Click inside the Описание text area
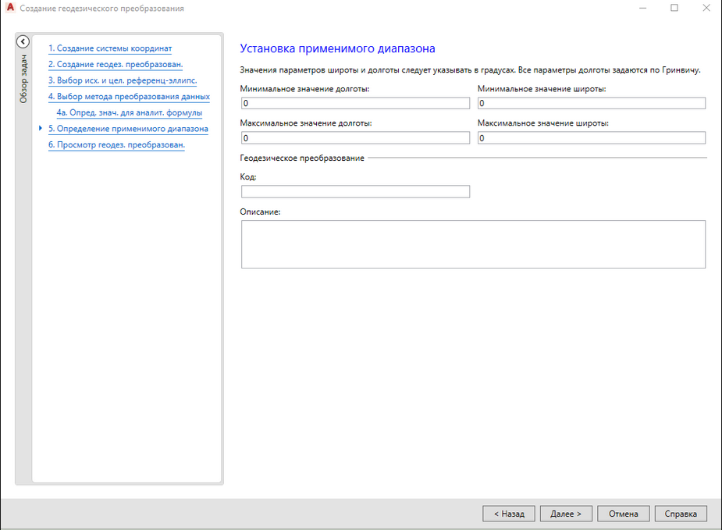This screenshot has width=722, height=530. coord(473,244)
